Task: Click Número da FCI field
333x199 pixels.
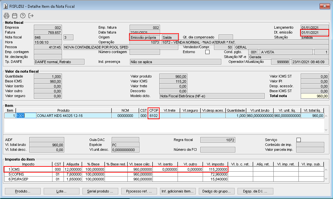Action: click(218, 150)
